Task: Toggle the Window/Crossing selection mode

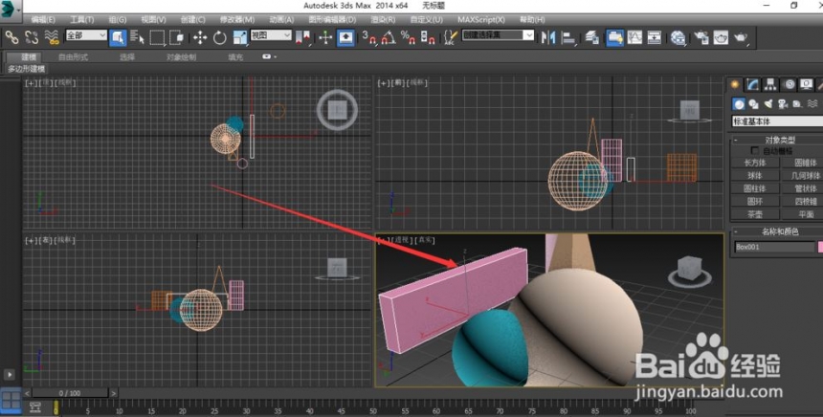Action: [177, 37]
